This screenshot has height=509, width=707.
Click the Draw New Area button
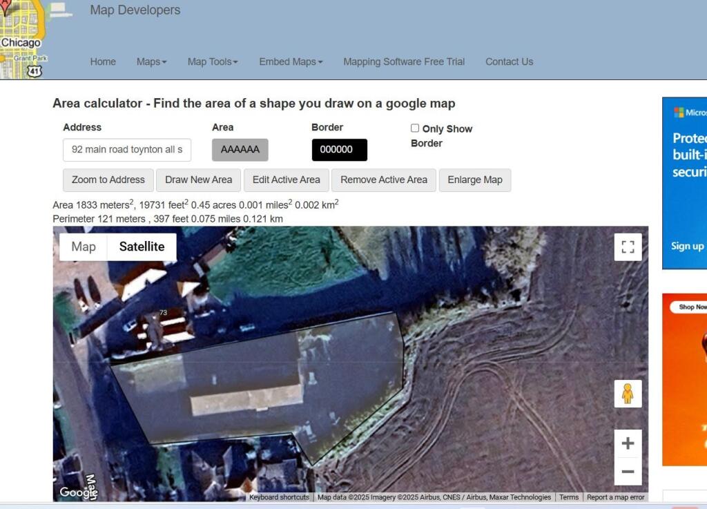(198, 180)
